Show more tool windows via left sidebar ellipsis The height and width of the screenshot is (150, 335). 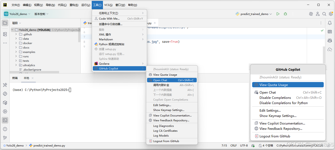(5, 43)
